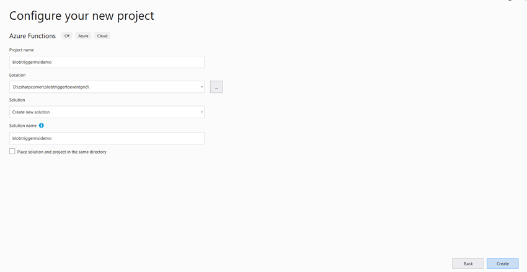Click inside the Location path field
The height and width of the screenshot is (272, 527).
coord(104,87)
